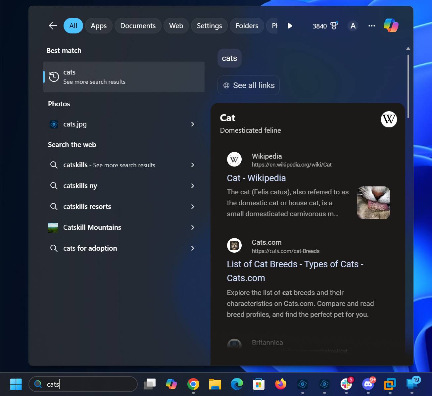Click Wikipedia site icon beside URL
The image size is (432, 396).
234,160
